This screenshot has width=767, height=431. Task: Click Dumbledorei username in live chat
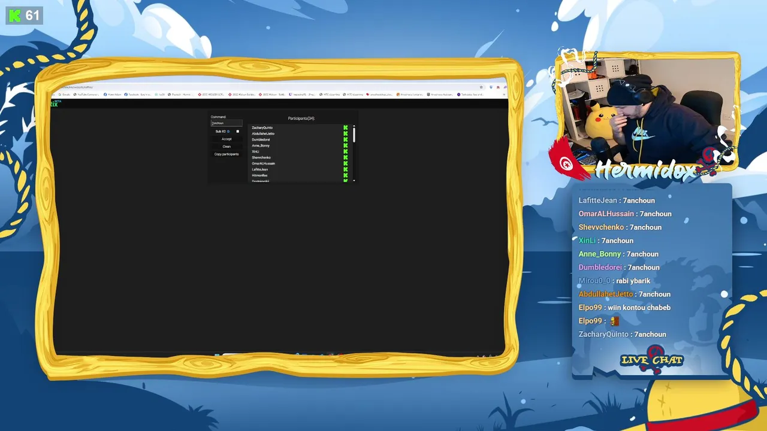point(600,268)
